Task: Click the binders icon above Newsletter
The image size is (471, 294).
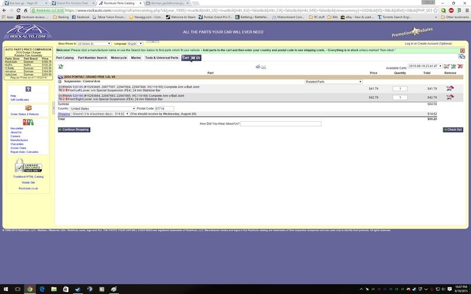Action: tap(28, 122)
